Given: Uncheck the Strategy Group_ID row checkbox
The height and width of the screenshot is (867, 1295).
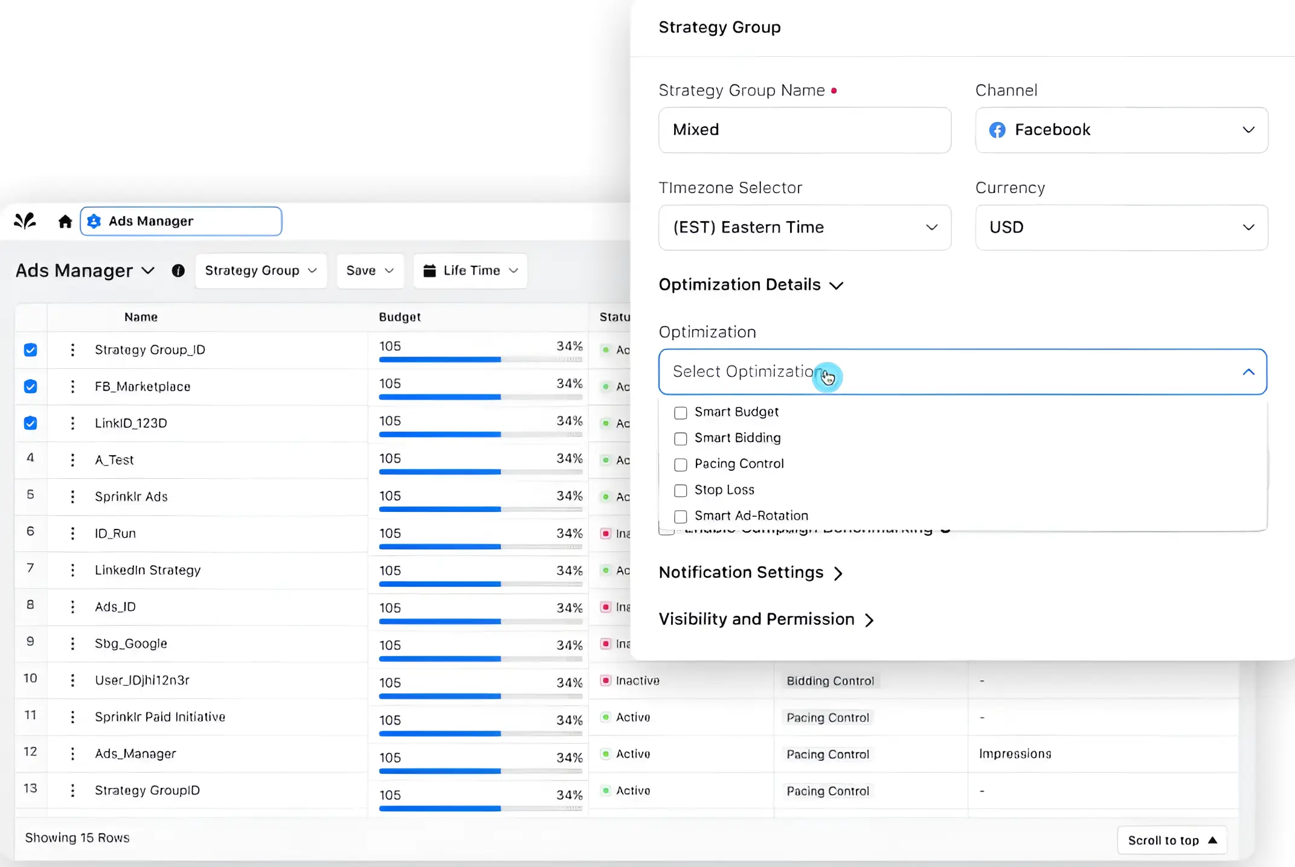Looking at the screenshot, I should [30, 350].
